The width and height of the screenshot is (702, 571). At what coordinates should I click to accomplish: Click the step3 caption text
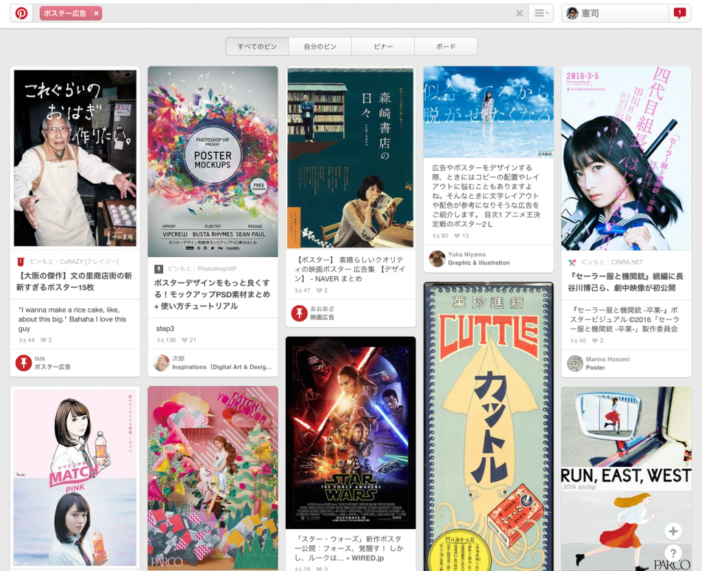pos(165,328)
